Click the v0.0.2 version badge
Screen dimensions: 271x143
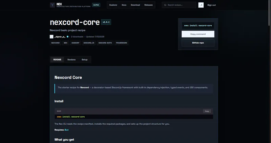[106, 22]
